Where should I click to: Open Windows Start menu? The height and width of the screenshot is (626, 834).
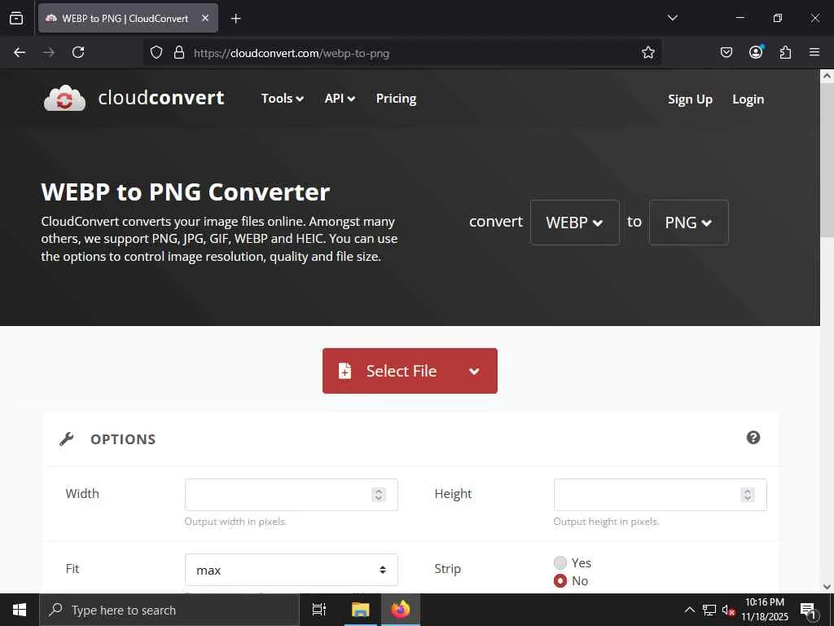point(20,610)
